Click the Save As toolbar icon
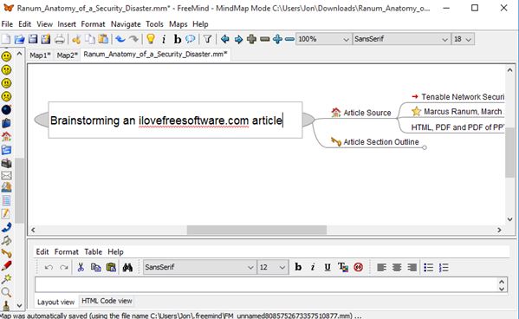519x319 pixels. [x=46, y=39]
